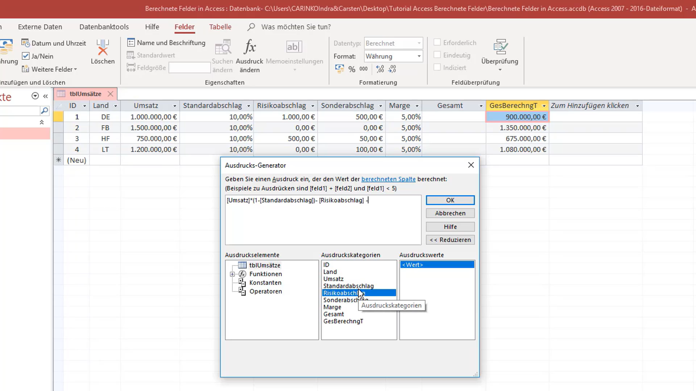Enable the Erforderlich checkbox
The width and height of the screenshot is (696, 391).
[x=437, y=42]
